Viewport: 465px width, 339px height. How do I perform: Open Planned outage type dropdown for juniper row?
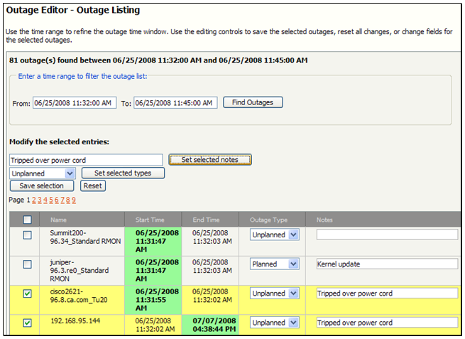click(x=274, y=264)
